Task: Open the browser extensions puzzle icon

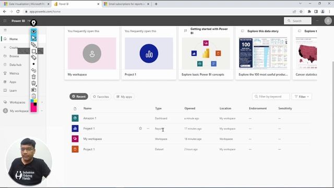Action: click(309, 11)
